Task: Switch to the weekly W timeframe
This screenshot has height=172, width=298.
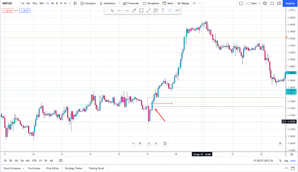Action: coord(61,3)
